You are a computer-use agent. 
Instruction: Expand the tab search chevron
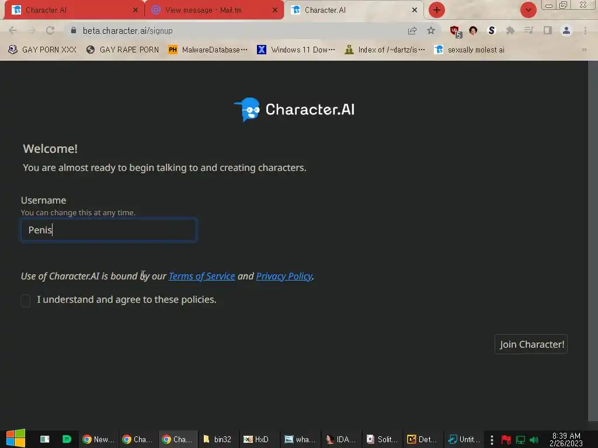point(528,10)
